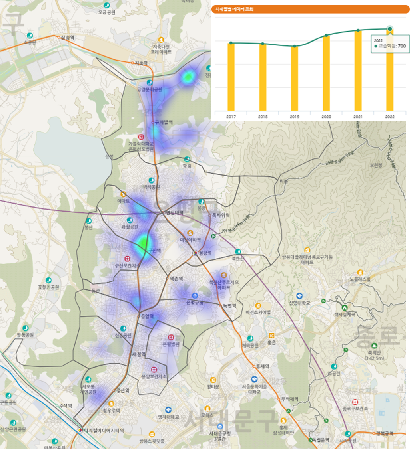Click the 구산역 station label

(155, 251)
